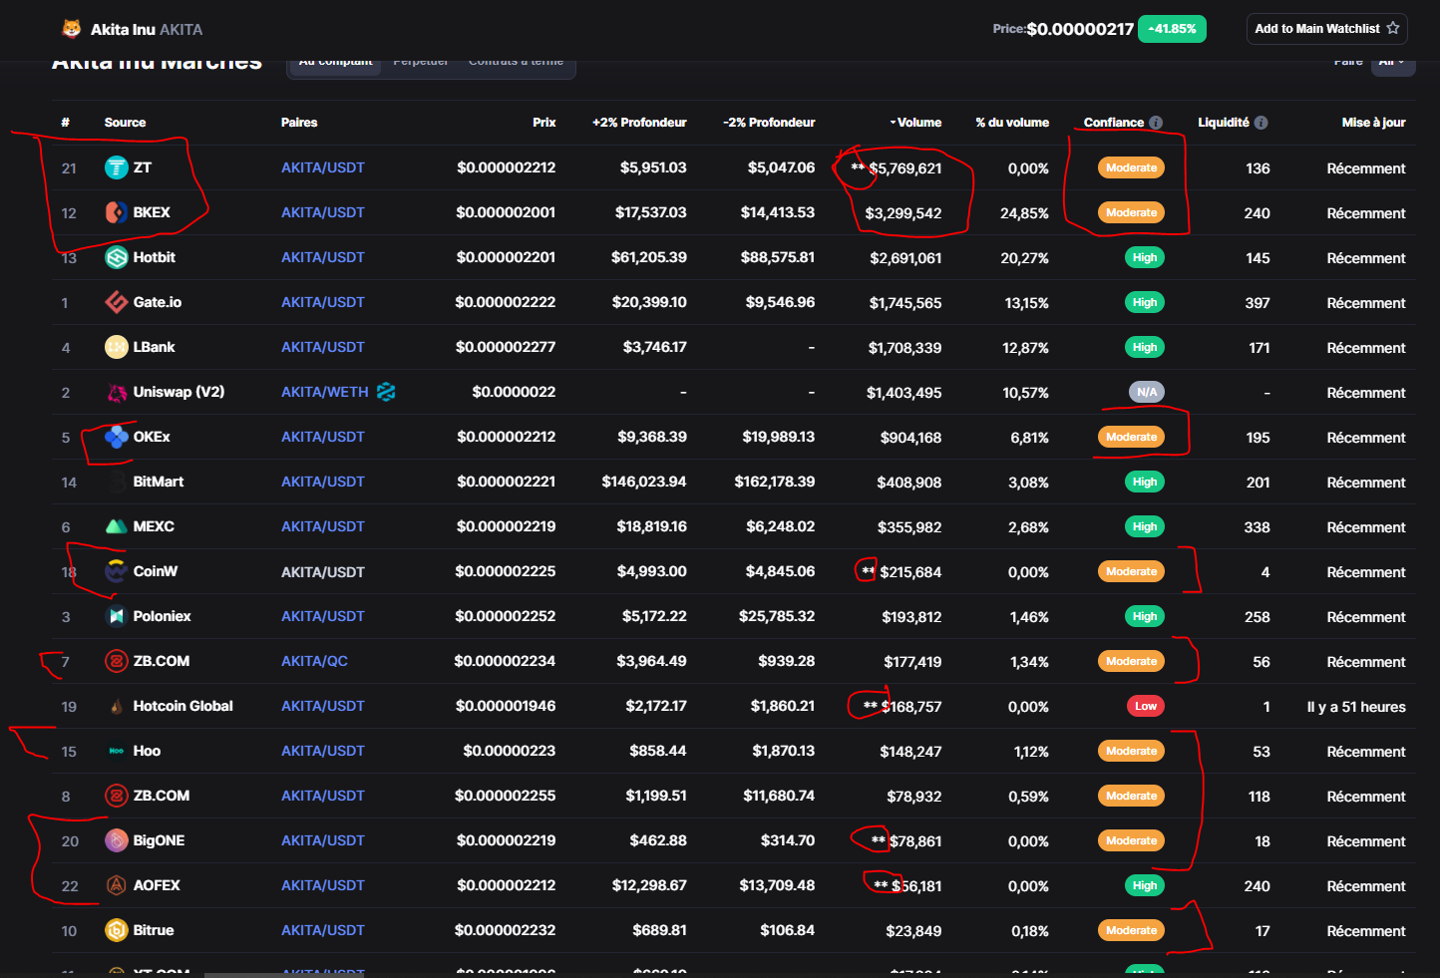Open AKITA/USDT pair link for BitMart
Image resolution: width=1440 pixels, height=978 pixels.
pyautogui.click(x=323, y=482)
